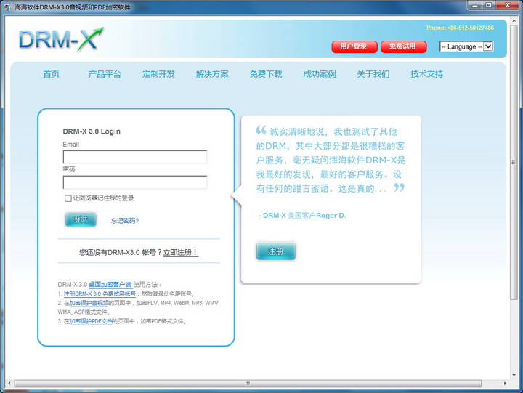
Task: Close the window
Action: pyautogui.click(x=508, y=5)
